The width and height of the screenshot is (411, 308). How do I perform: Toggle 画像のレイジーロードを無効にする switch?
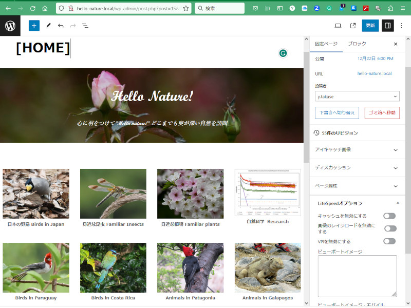coord(390,228)
